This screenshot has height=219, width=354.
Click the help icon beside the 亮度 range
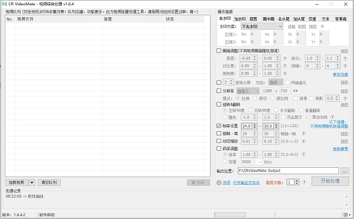point(285,58)
